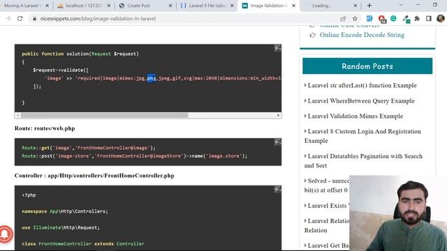The width and height of the screenshot is (447, 251).
Task: Open Laravel str afterLast() function Example
Action: click(x=362, y=85)
